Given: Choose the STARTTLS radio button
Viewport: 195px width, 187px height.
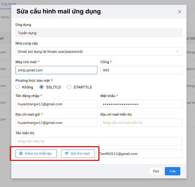Looking at the screenshot, I should point(69,87).
